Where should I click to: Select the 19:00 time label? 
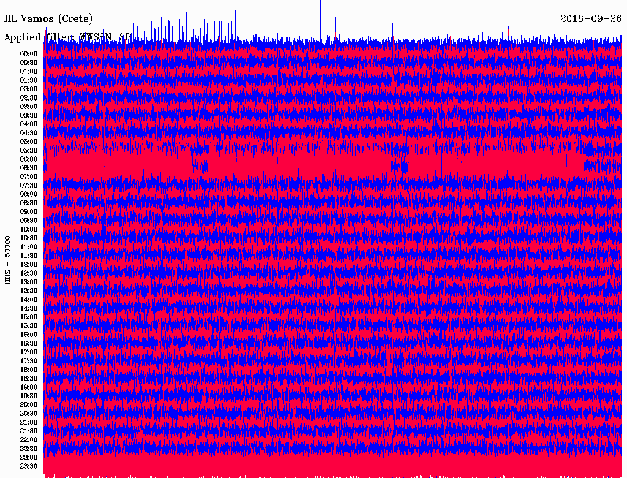pyautogui.click(x=29, y=387)
